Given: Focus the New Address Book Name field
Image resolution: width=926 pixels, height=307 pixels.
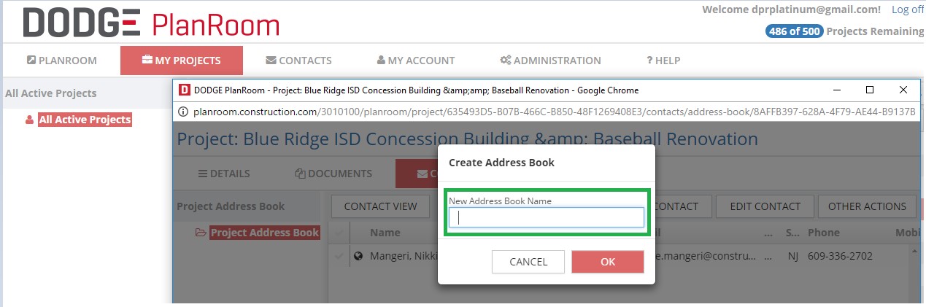Looking at the screenshot, I should (546, 217).
